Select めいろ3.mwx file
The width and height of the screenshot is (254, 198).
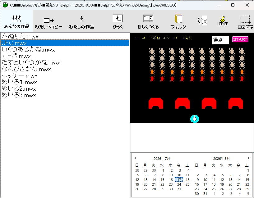[x=65, y=95]
